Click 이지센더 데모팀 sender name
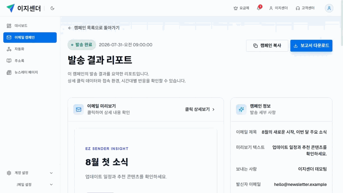 point(312,169)
